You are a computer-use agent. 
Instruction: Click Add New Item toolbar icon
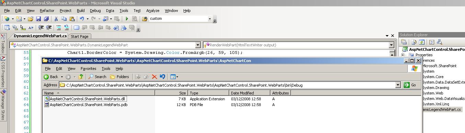tap(19, 19)
